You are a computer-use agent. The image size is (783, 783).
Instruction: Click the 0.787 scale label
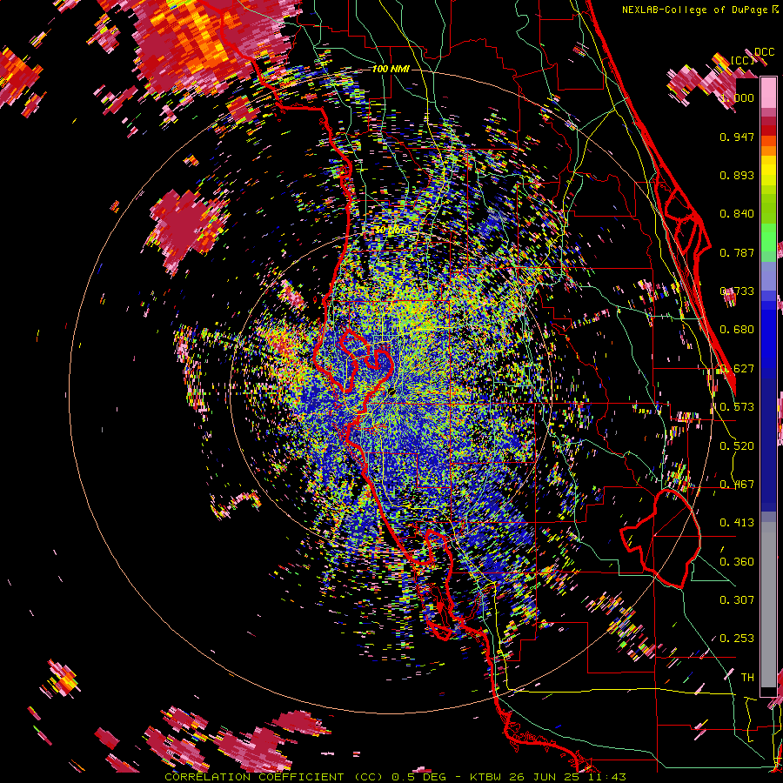pyautogui.click(x=737, y=252)
